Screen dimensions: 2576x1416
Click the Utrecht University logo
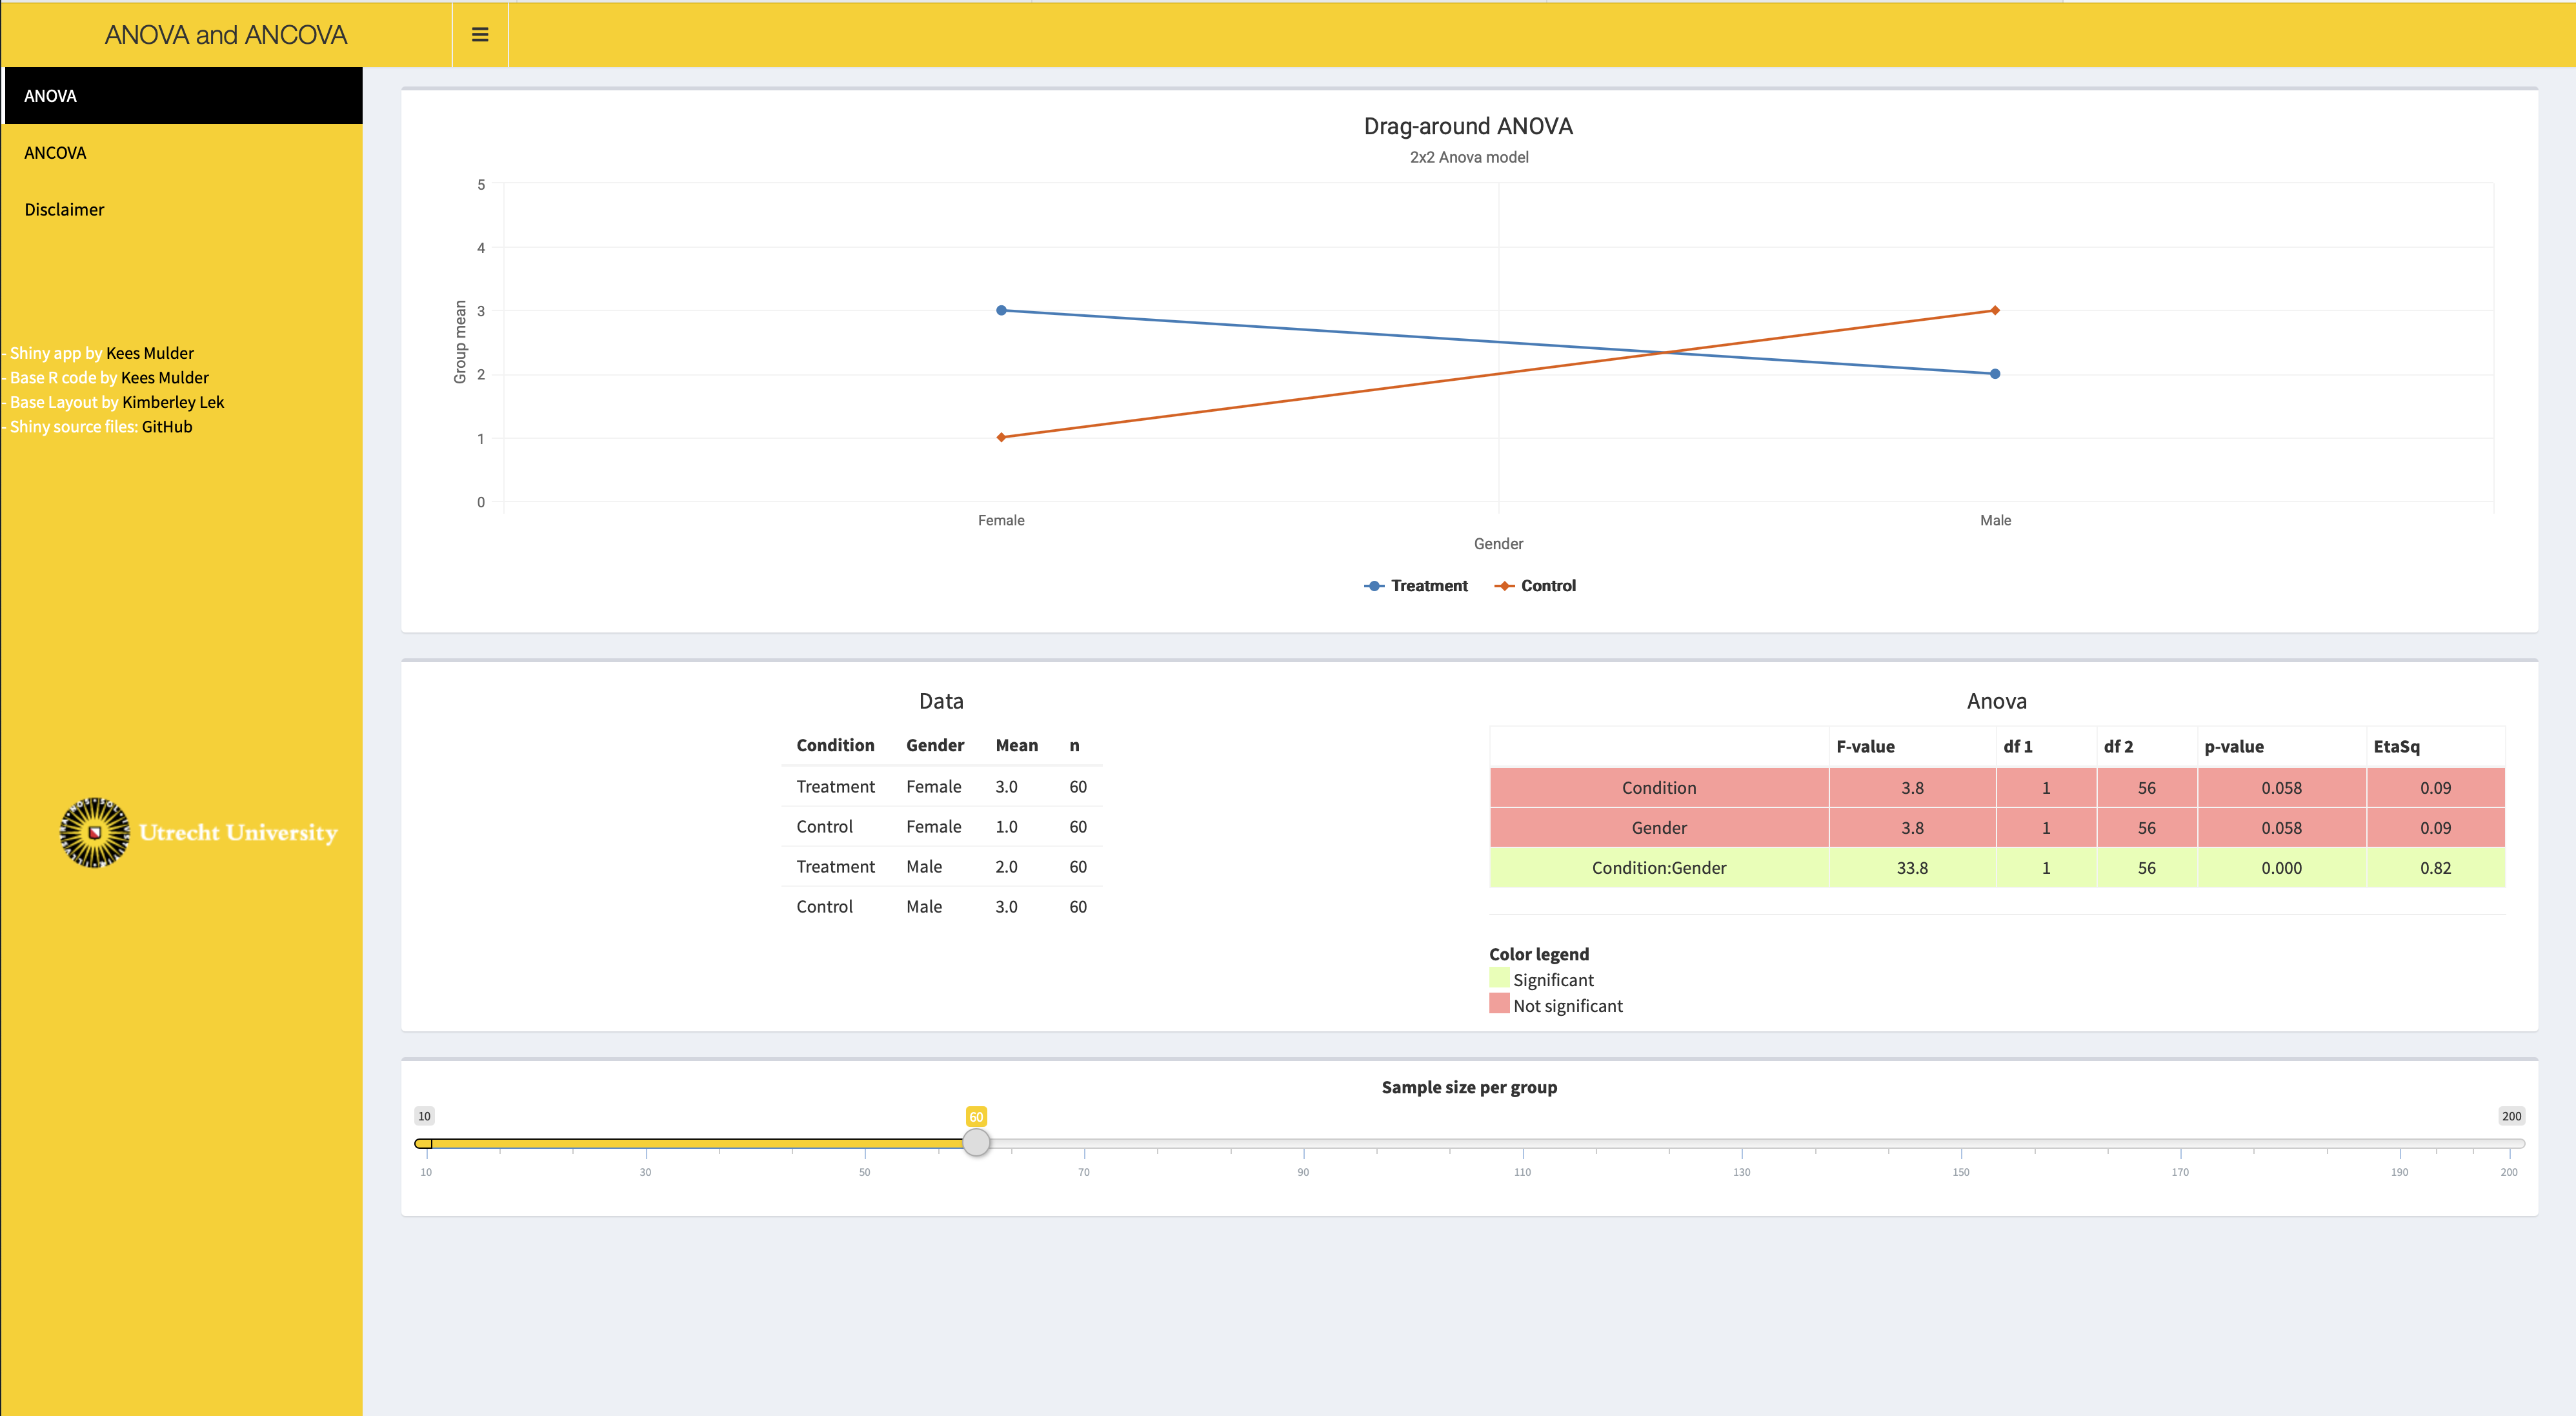198,832
